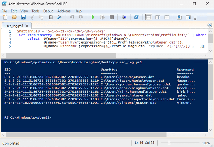The width and height of the screenshot is (214, 147).
Task: Click Get-ItemProperty in line 2
Action: 35,35
